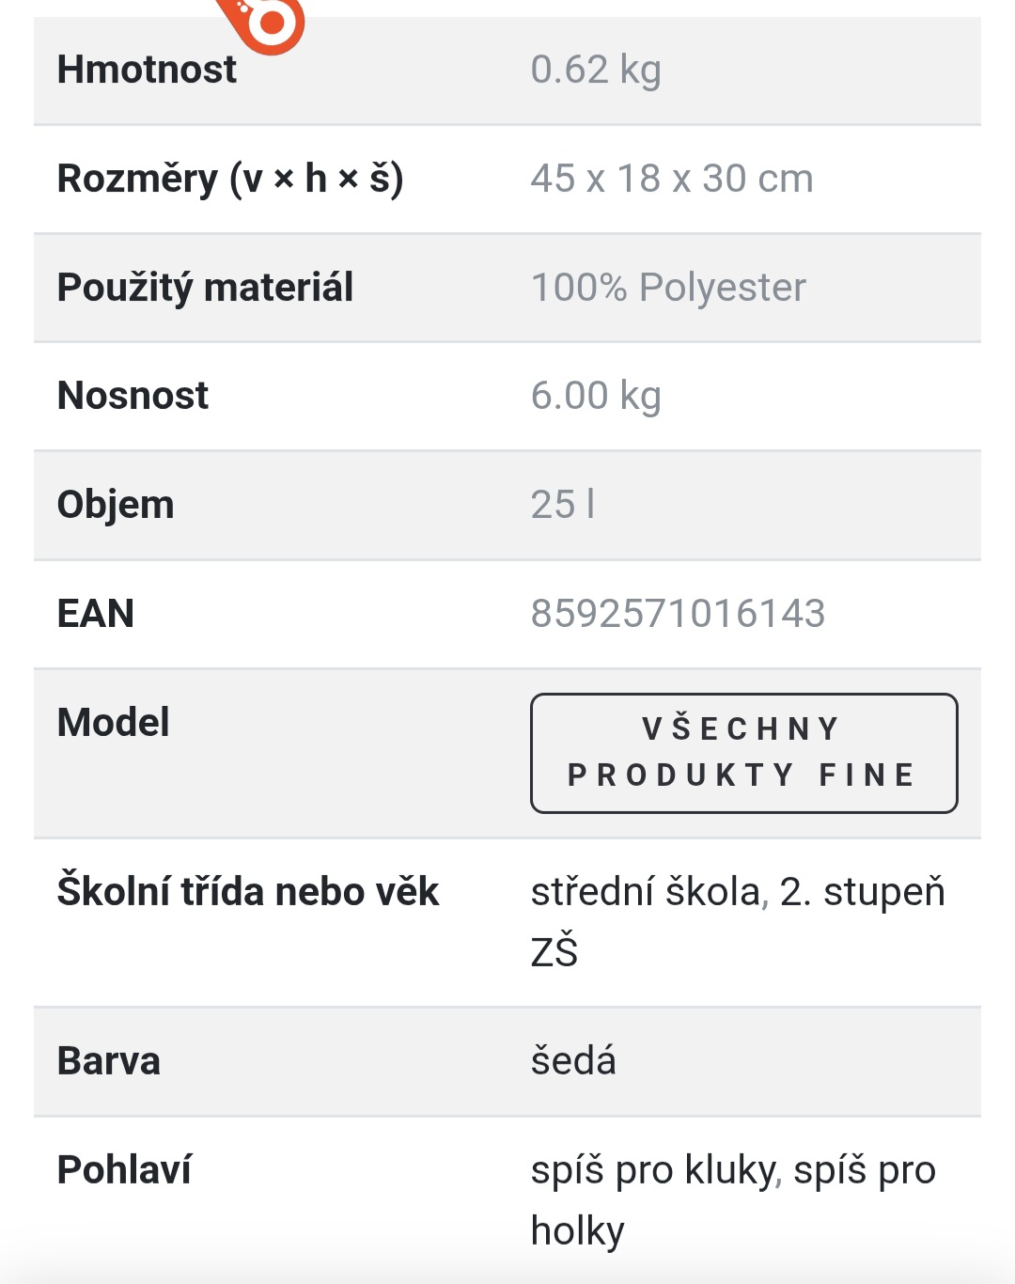Click the Školní třída nebo věk label
The image size is (1015, 1284).
pos(248,892)
